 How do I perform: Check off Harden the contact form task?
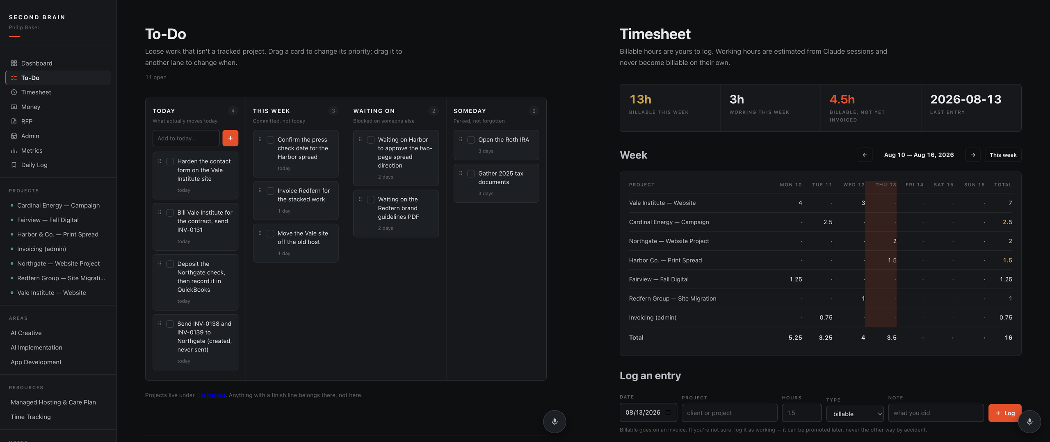point(170,161)
